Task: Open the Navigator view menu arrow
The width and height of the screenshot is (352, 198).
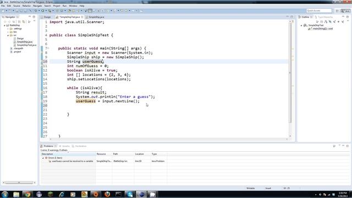Action: coord(34,21)
